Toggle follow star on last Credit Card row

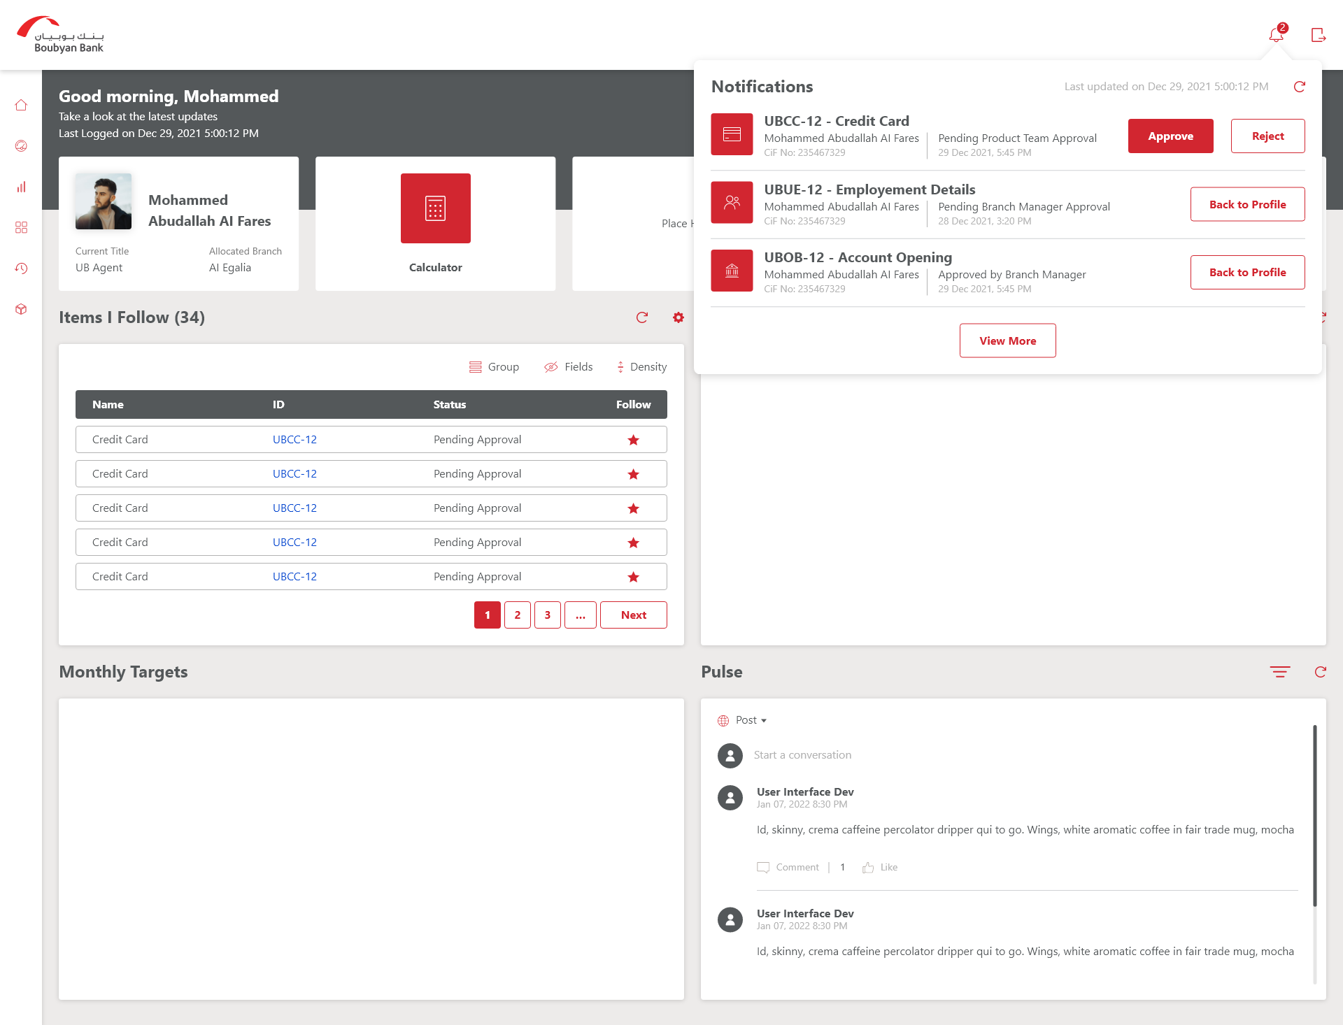(633, 577)
